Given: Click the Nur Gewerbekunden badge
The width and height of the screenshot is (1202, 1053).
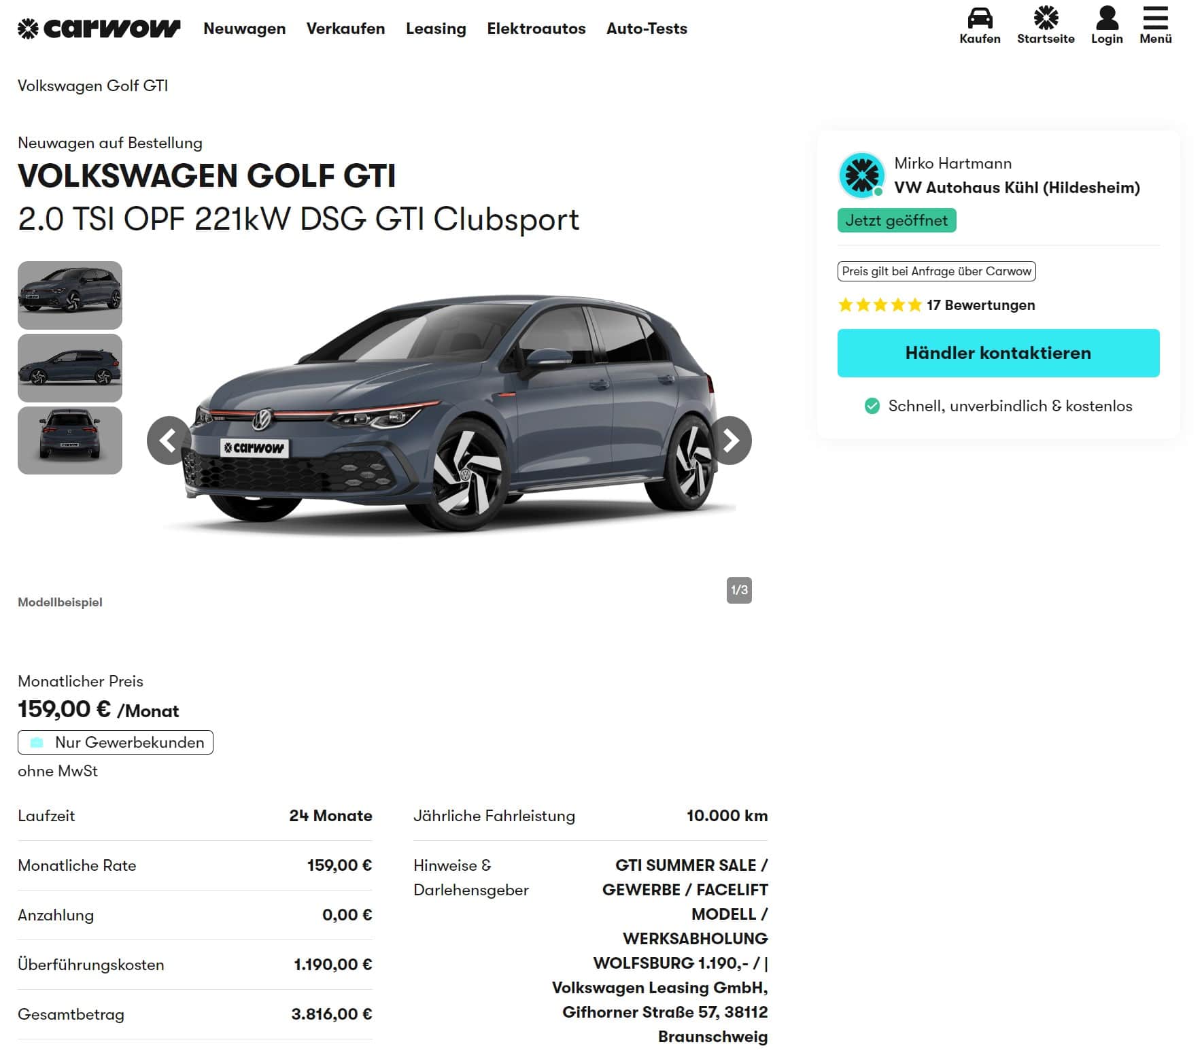Looking at the screenshot, I should coord(116,742).
